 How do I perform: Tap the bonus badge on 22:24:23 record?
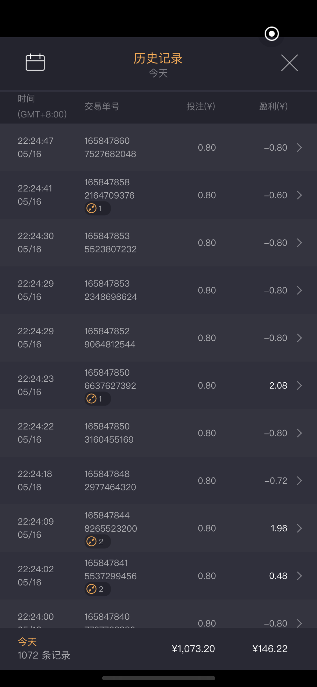coord(97,399)
